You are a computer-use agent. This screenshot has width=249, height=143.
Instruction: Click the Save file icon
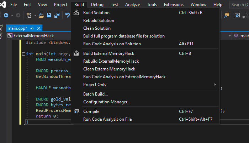[49, 15]
